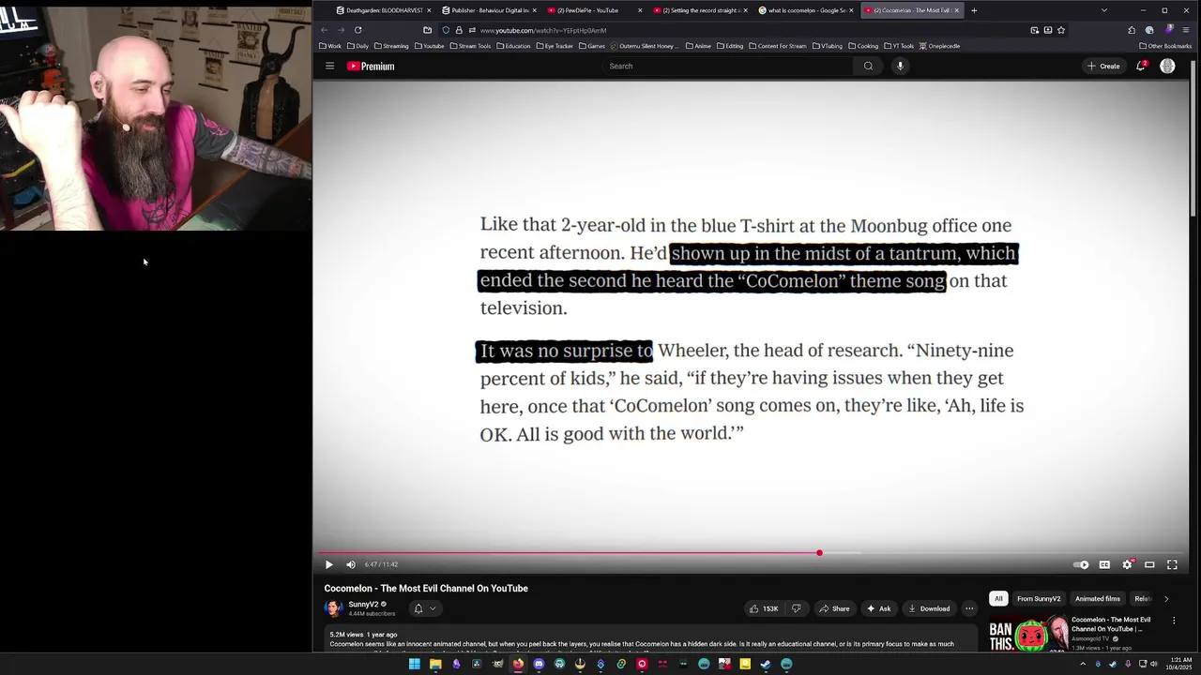Open the browser extensions icon

1132,30
